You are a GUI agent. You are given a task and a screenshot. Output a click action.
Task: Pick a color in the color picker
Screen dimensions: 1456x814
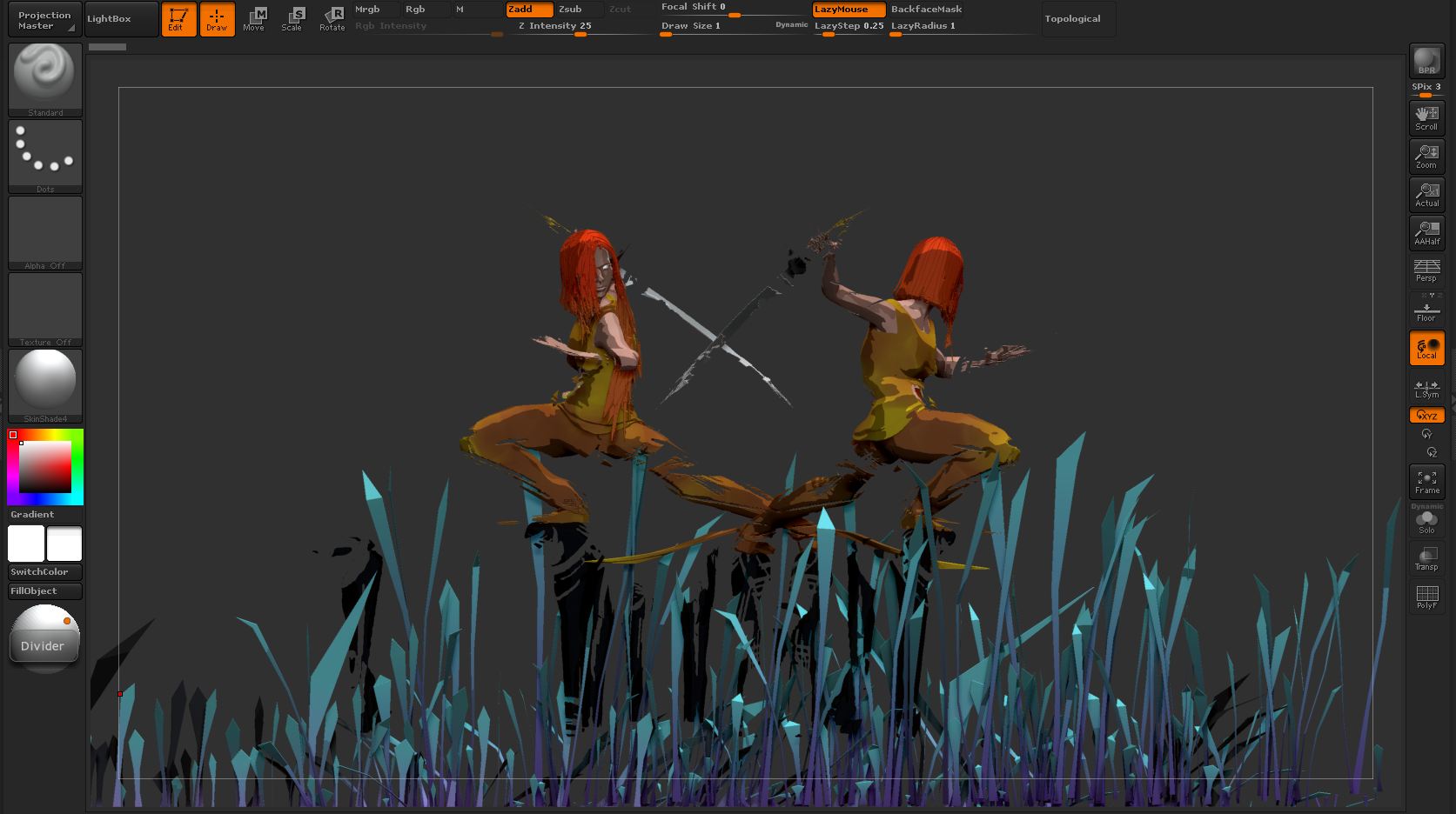click(x=45, y=467)
